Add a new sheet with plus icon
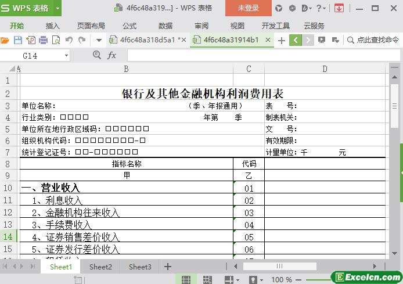Screen dimensions: 403x284 point(168,267)
